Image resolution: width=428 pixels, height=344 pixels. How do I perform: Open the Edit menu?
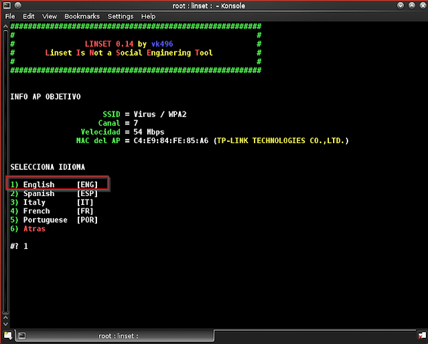(x=28, y=16)
